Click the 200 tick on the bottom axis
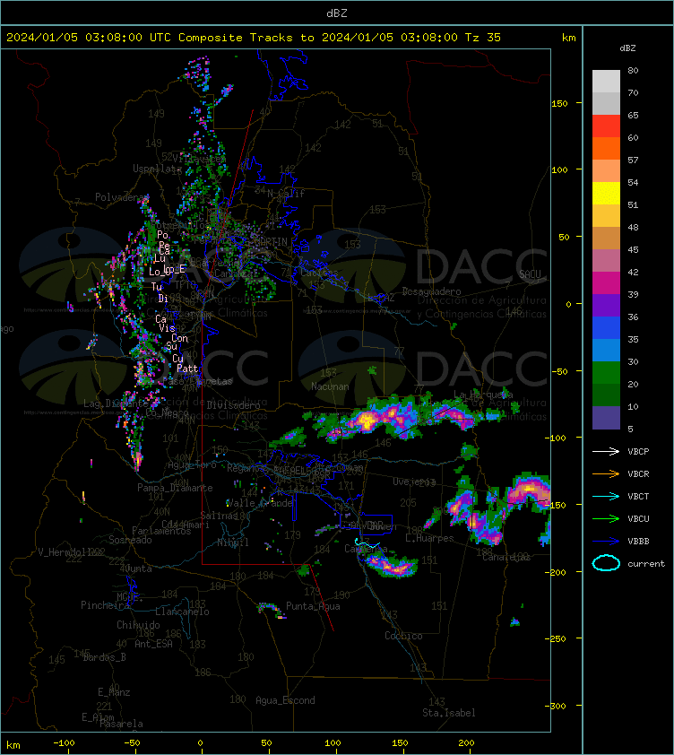Image resolution: width=674 pixels, height=755 pixels. (x=466, y=743)
